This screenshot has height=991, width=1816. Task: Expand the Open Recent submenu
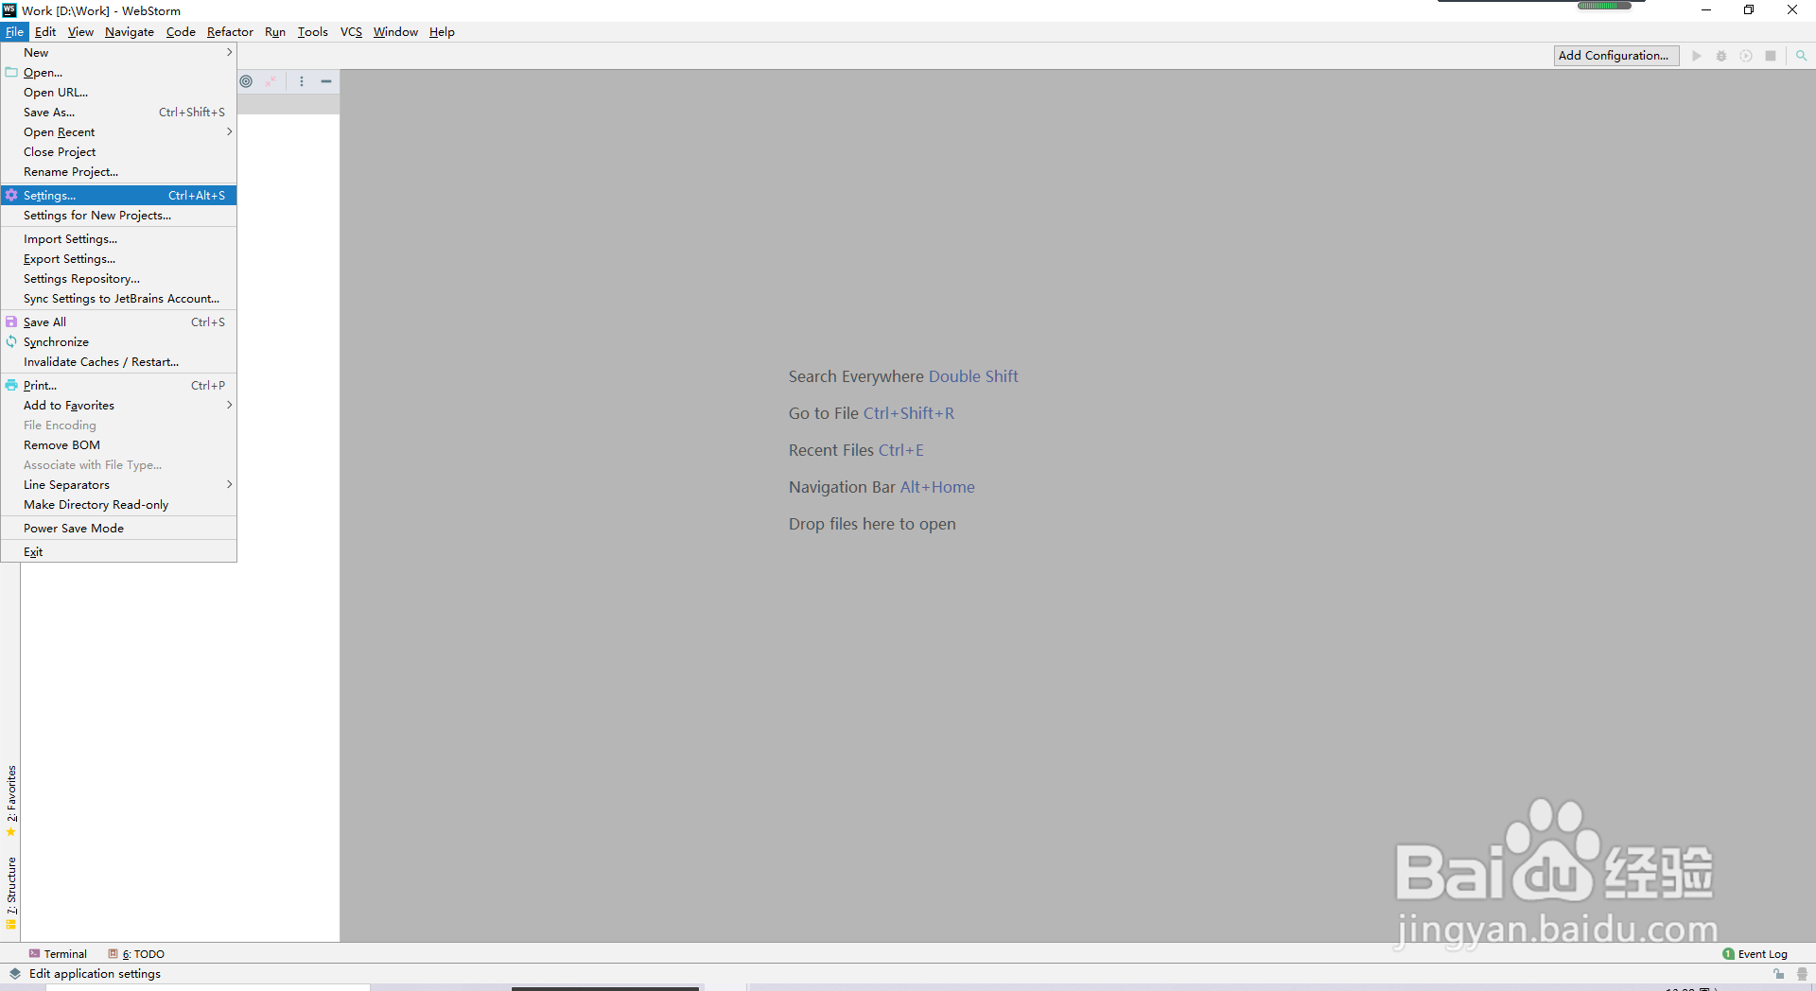[x=118, y=132]
